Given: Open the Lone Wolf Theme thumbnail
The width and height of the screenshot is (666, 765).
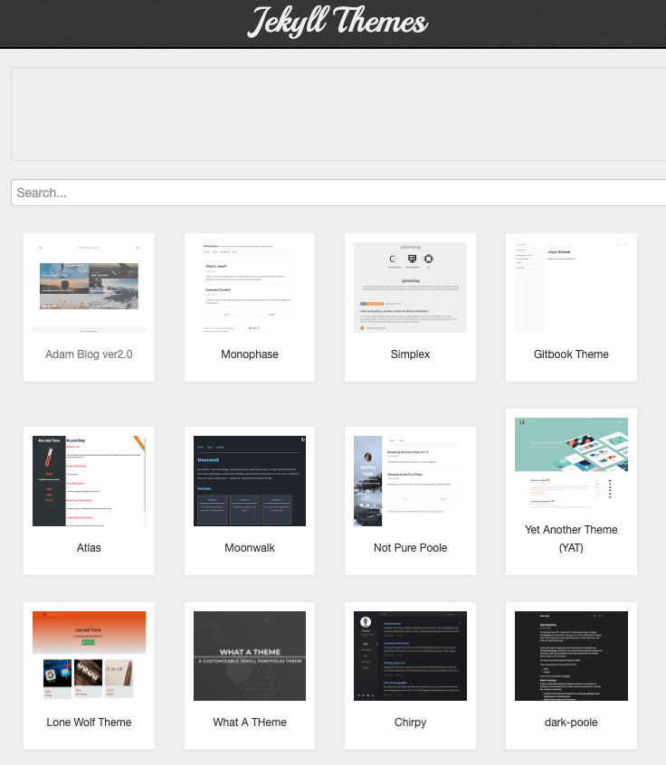Looking at the screenshot, I should pyautogui.click(x=89, y=656).
